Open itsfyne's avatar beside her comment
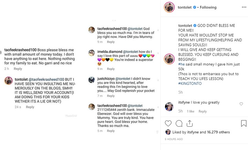 point(169,107)
